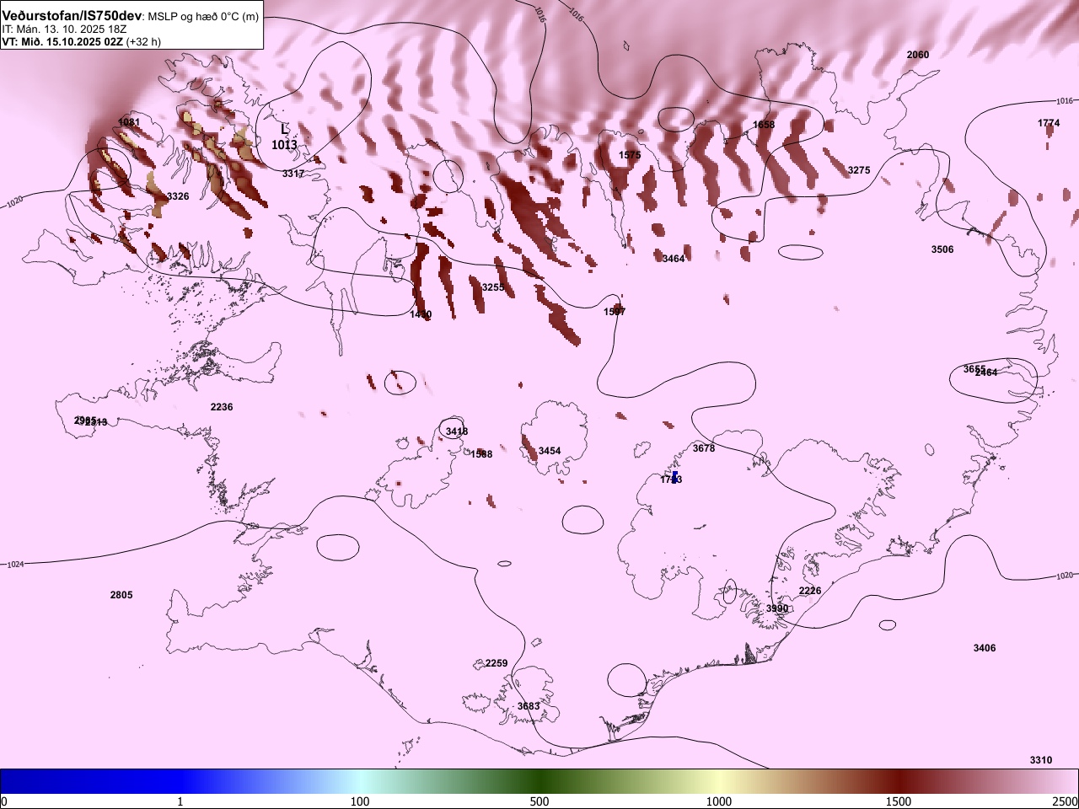Click the 100 tick label on the color scale

[x=360, y=801]
